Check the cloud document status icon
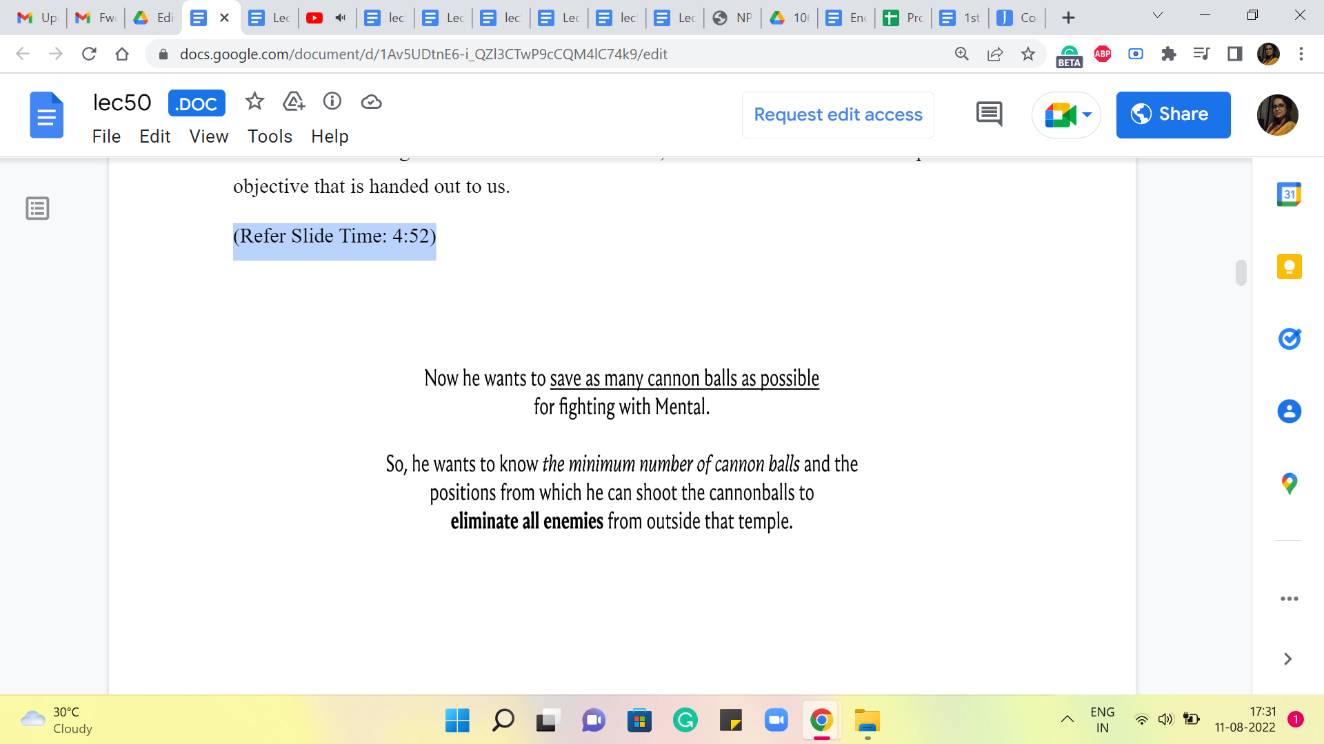Image resolution: width=1324 pixels, height=744 pixels. point(371,102)
